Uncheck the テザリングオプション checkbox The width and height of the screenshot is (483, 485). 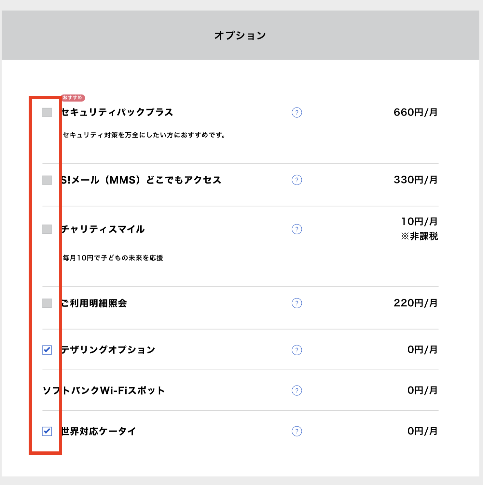click(x=47, y=350)
